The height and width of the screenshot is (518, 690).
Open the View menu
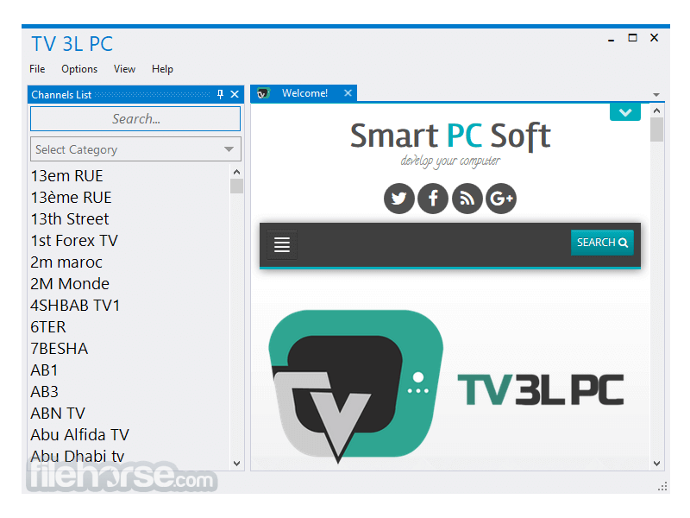pos(124,69)
